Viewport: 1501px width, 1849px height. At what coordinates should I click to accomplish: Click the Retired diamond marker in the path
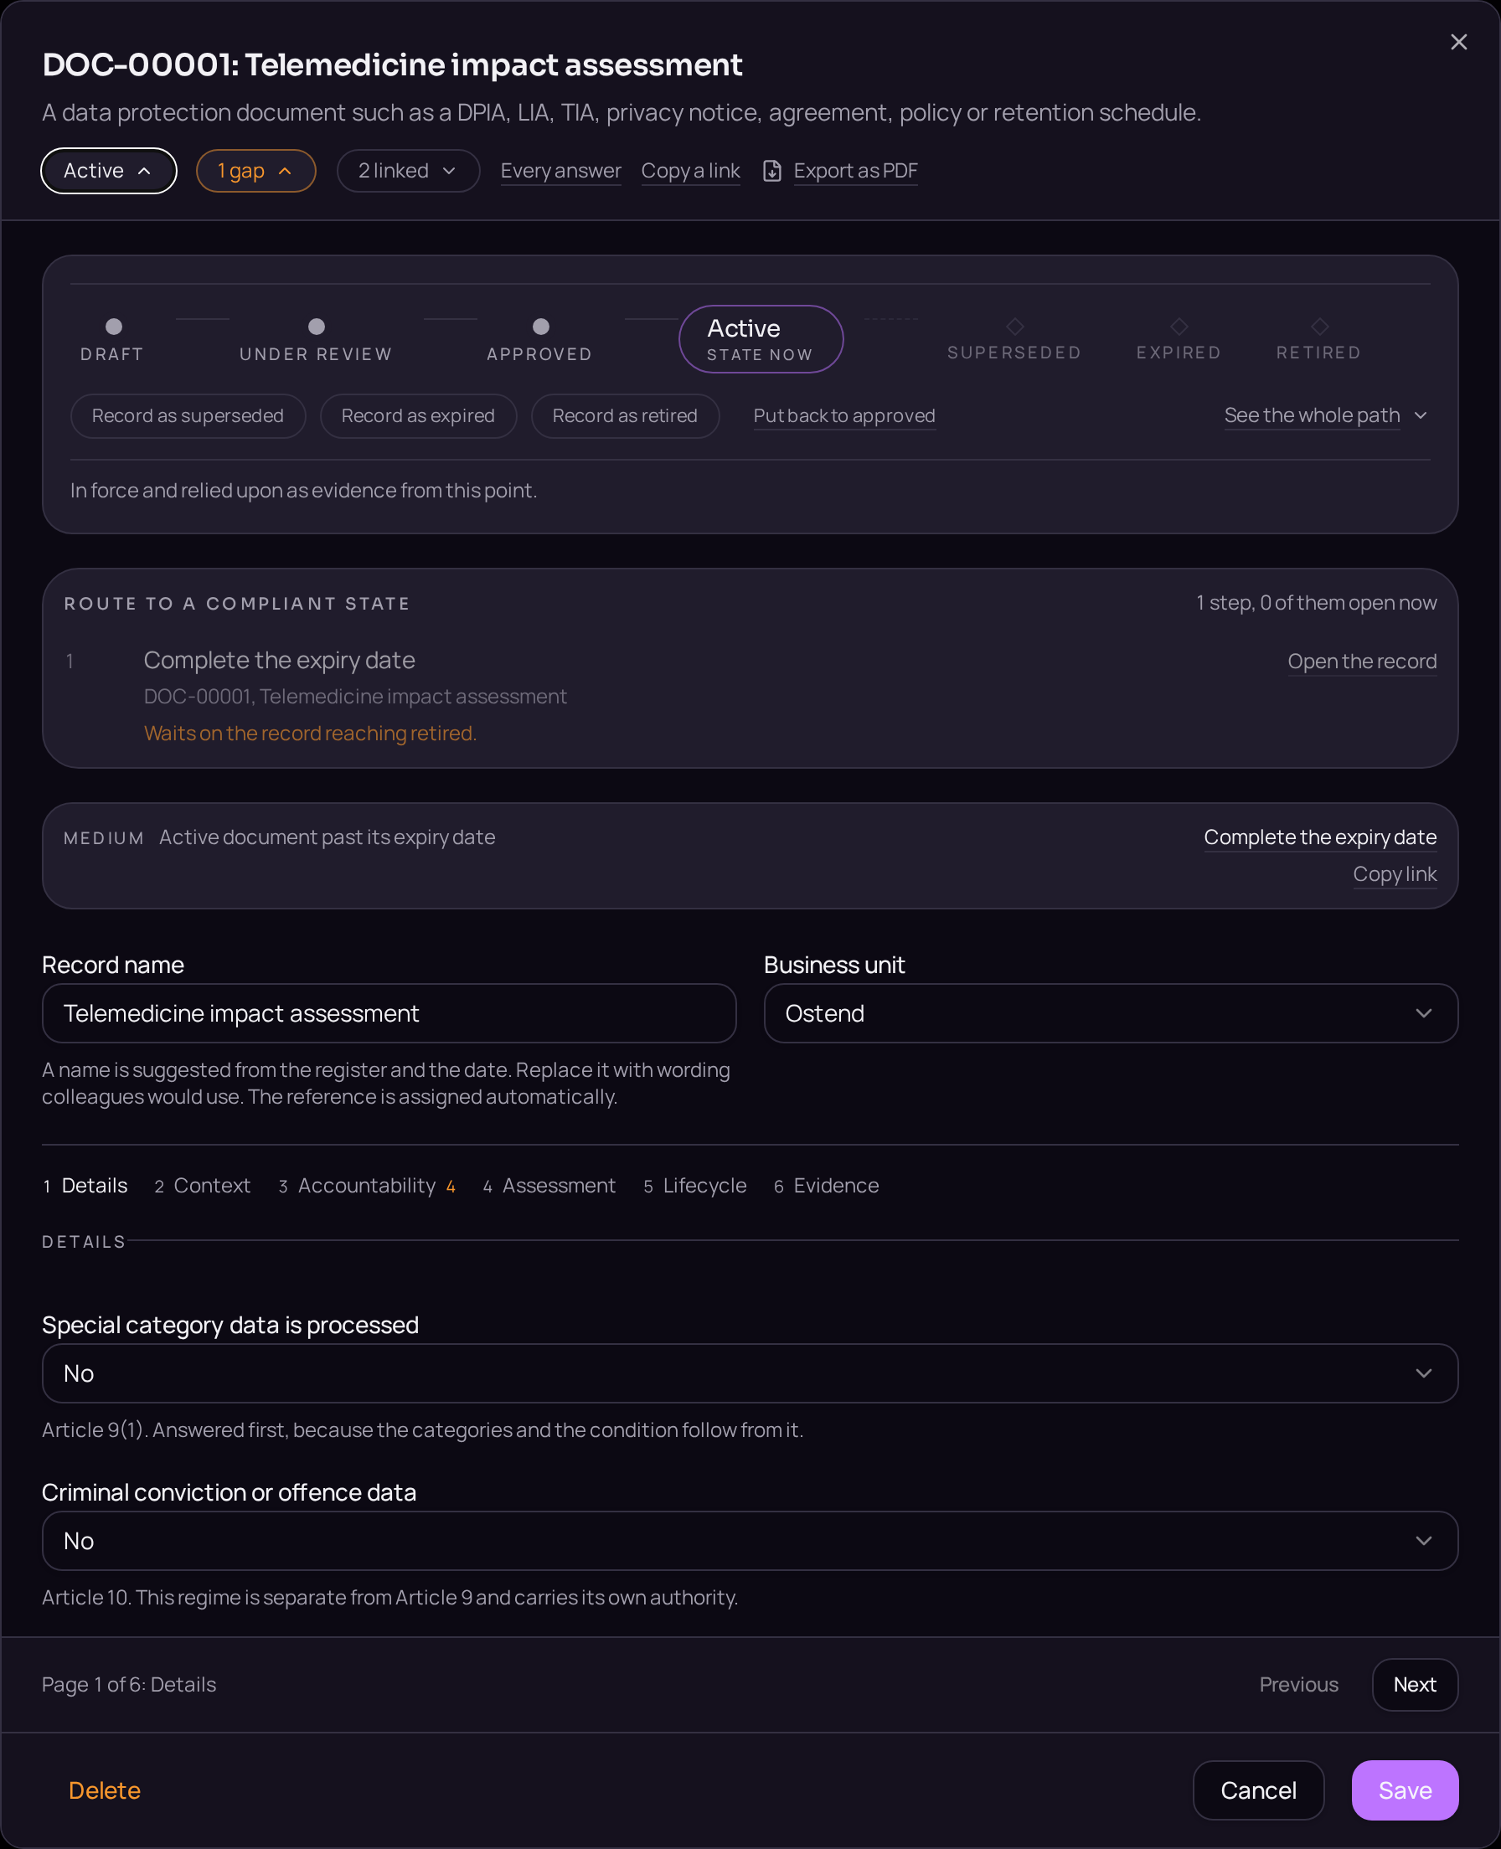click(1319, 327)
